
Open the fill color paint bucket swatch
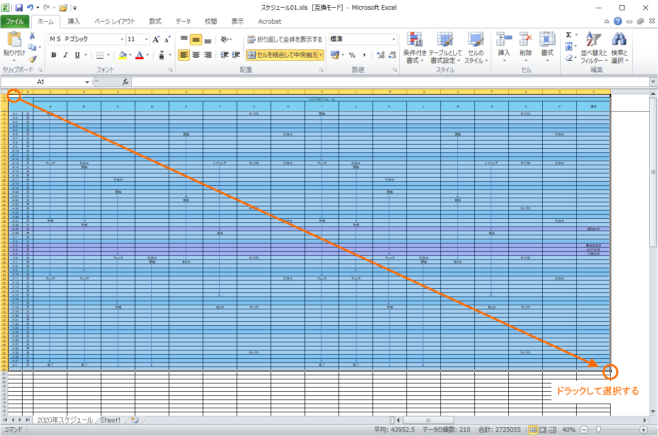pos(122,55)
